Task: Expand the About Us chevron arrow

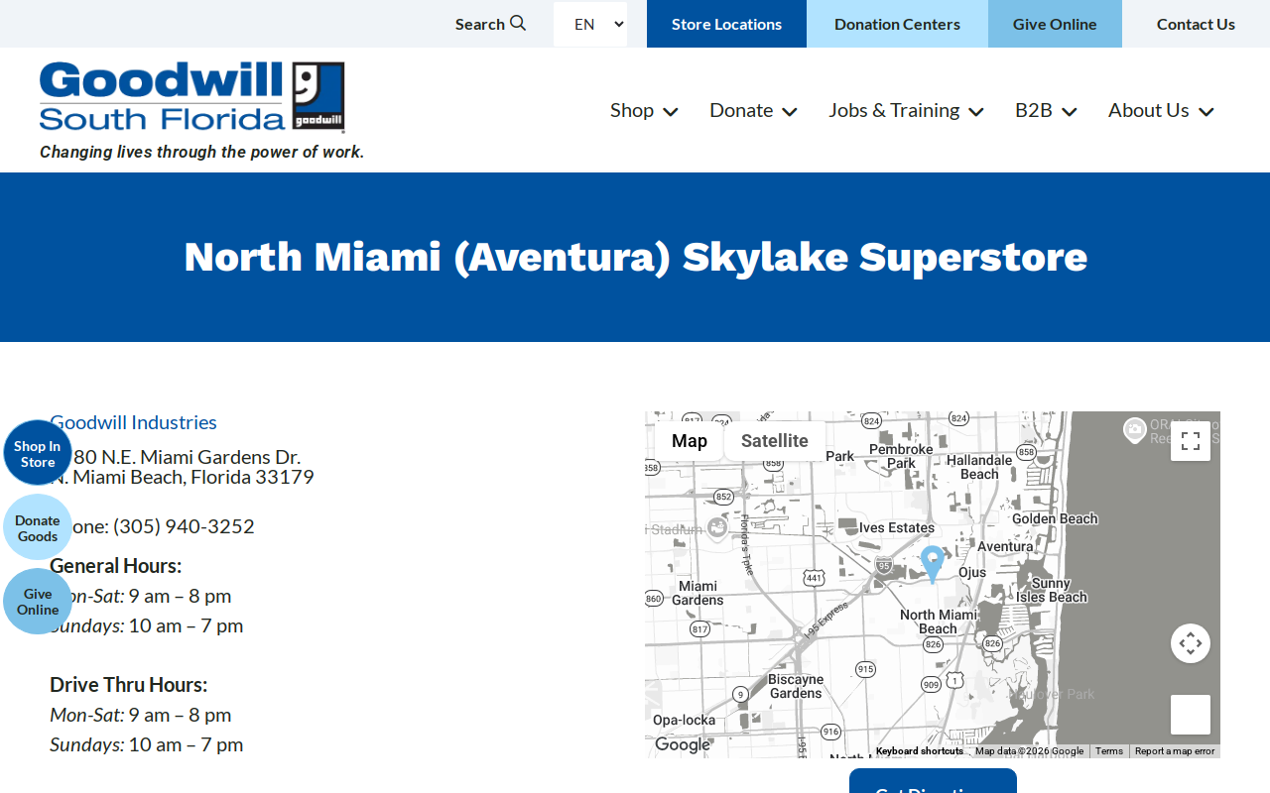Action: pos(1206,112)
